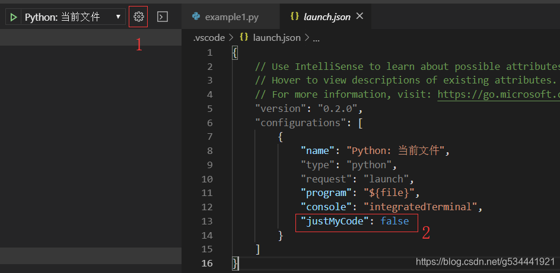The width and height of the screenshot is (560, 273).
Task: Click the JSON braces icon on launch.json tab
Action: pyautogui.click(x=294, y=17)
